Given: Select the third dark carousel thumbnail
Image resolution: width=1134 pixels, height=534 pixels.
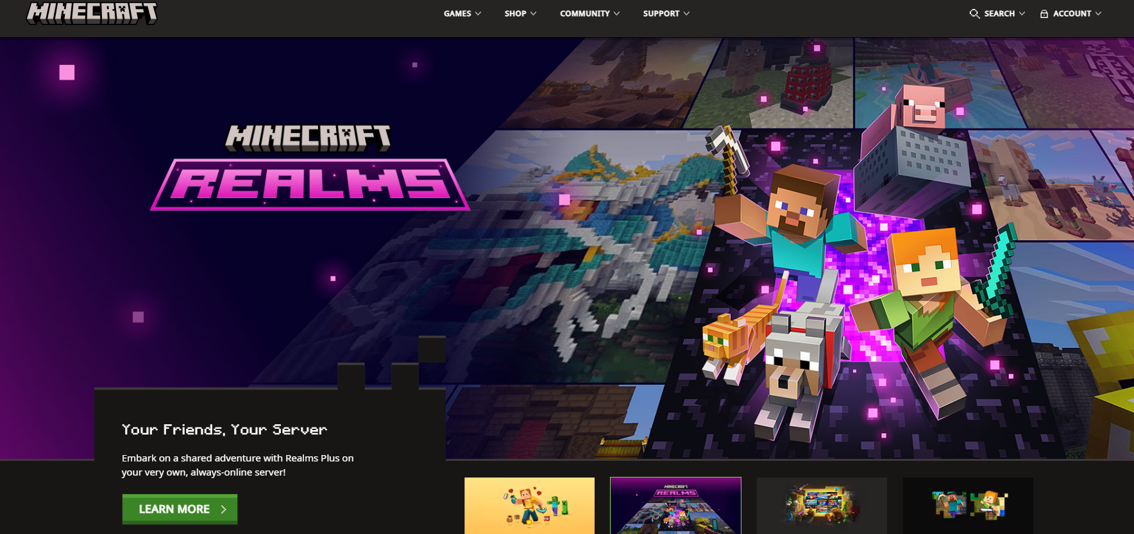Looking at the screenshot, I should (822, 506).
